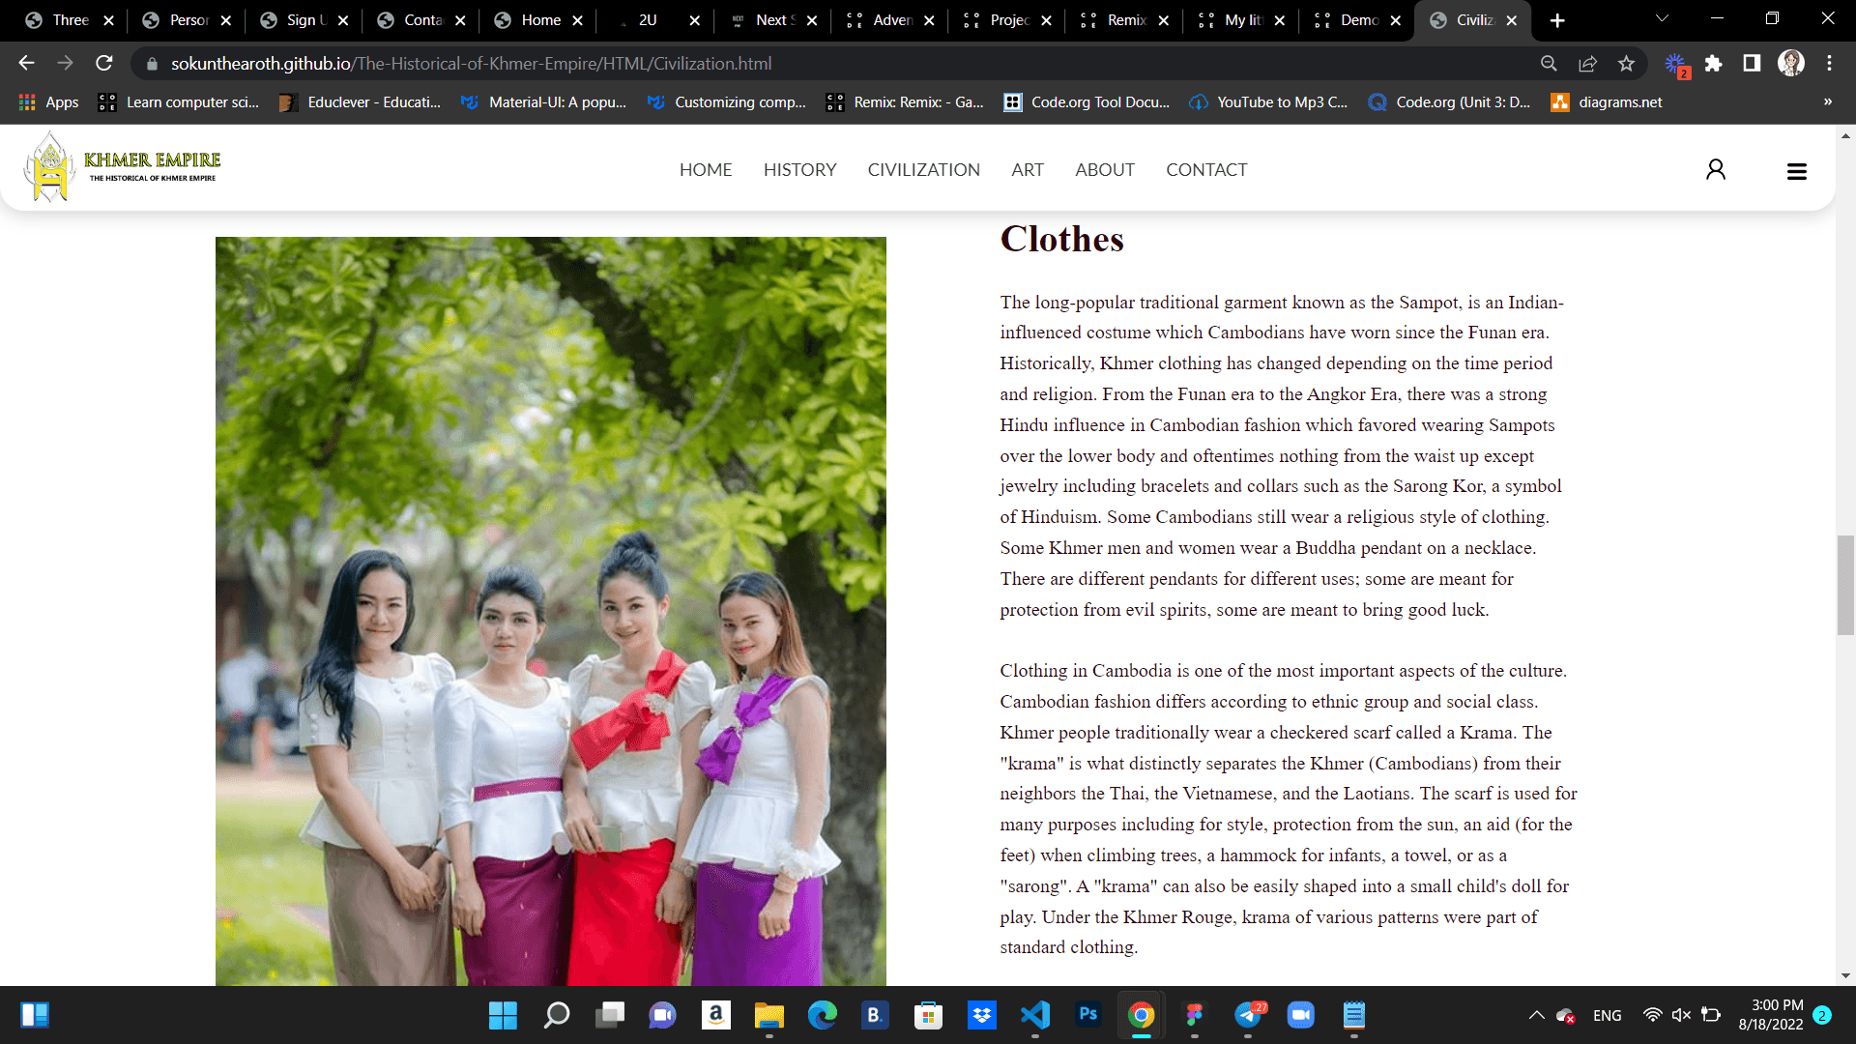The height and width of the screenshot is (1044, 1856).
Task: Click the page vertical scrollbar thumb
Action: [1845, 584]
